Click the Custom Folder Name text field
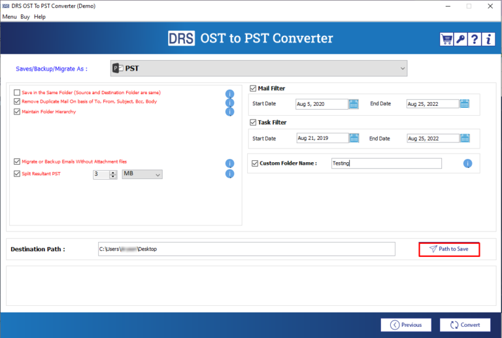502x338 pixels. point(385,163)
